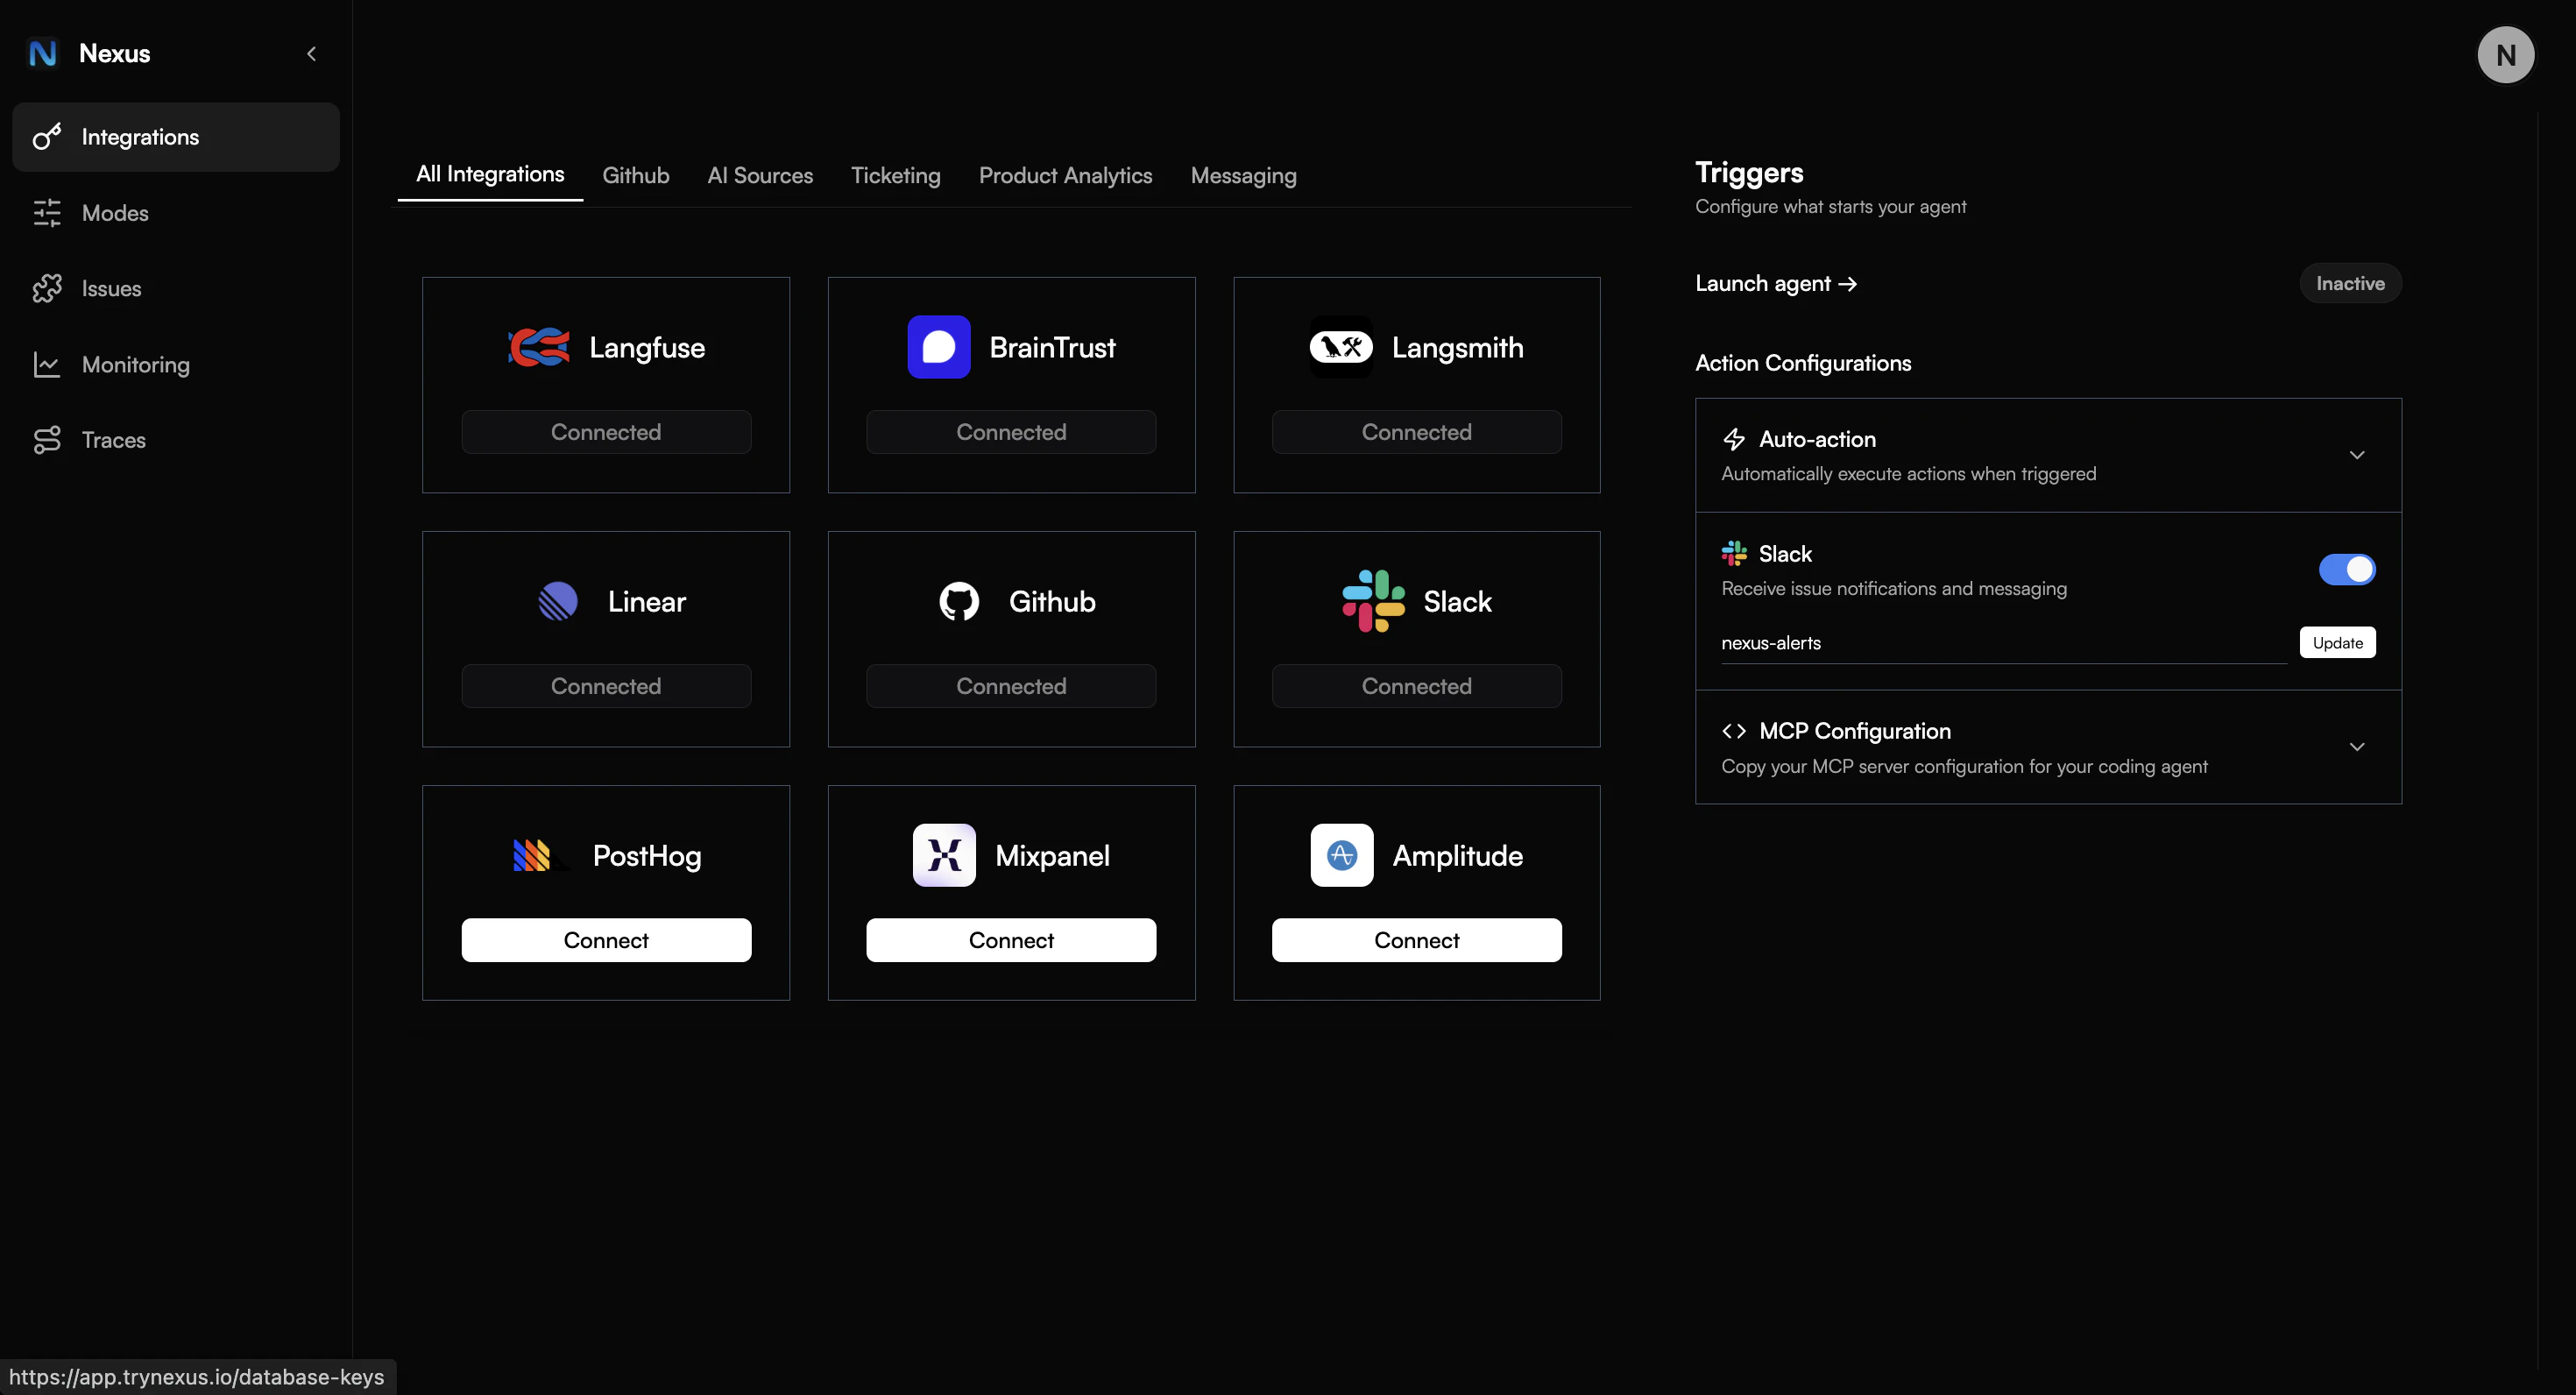Connect the Amplitude integration
The image size is (2576, 1395).
tap(1417, 940)
